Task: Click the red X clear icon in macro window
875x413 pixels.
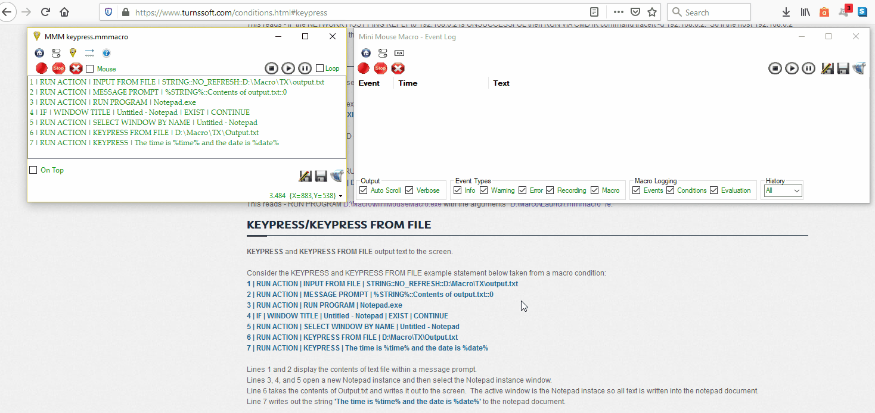Action: pos(76,68)
